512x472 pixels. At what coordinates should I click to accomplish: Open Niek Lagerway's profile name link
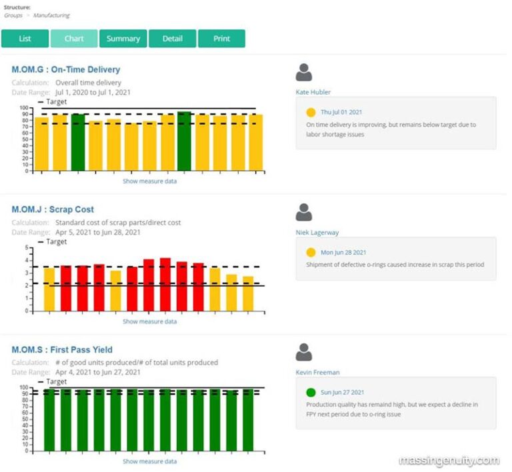point(317,233)
